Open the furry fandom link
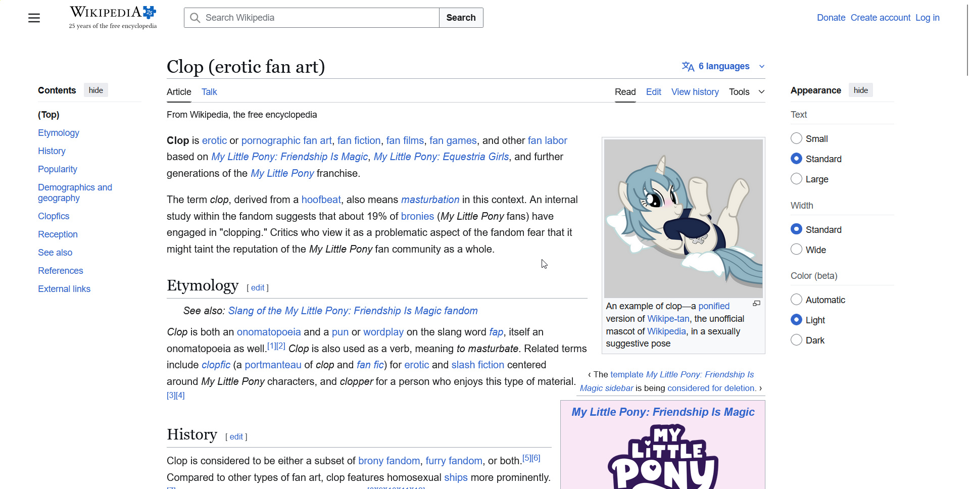This screenshot has height=489, width=970. [454, 461]
